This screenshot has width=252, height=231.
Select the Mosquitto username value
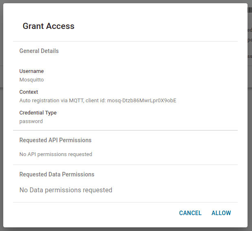click(x=31, y=80)
